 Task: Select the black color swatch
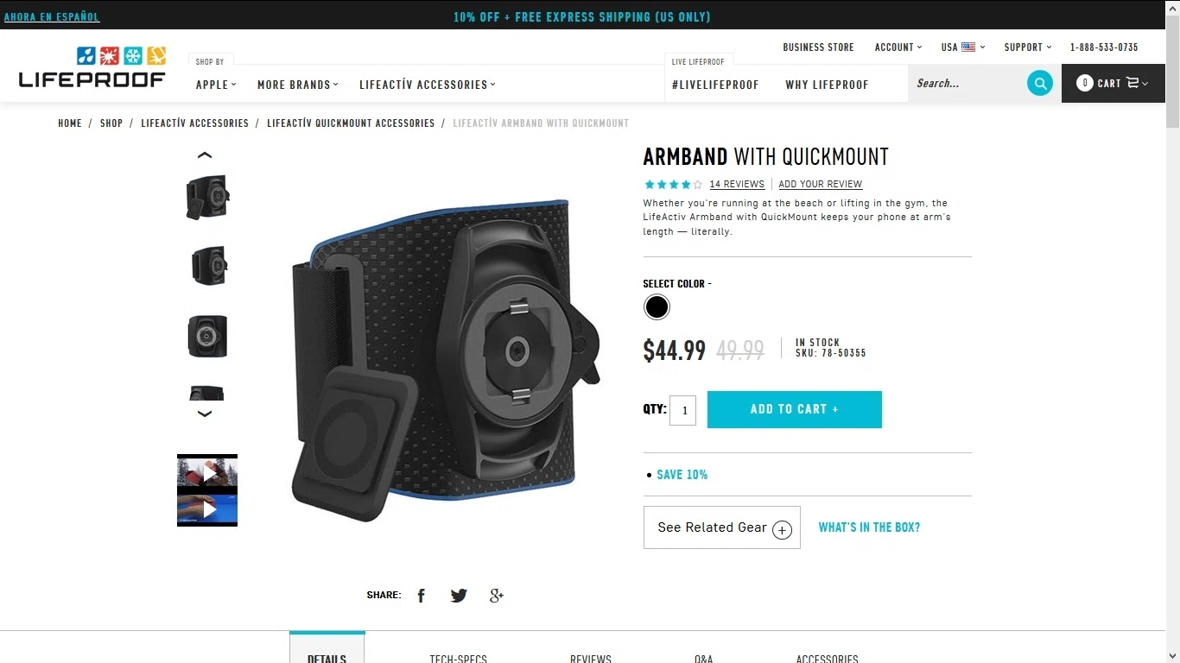pyautogui.click(x=657, y=307)
